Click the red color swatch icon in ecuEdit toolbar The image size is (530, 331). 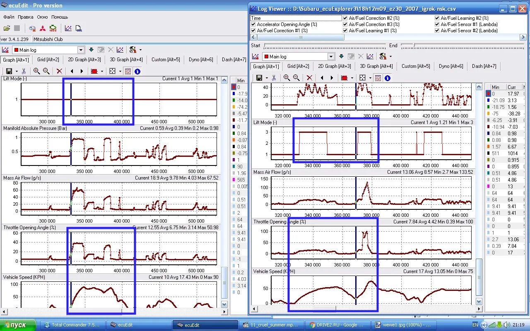click(94, 71)
